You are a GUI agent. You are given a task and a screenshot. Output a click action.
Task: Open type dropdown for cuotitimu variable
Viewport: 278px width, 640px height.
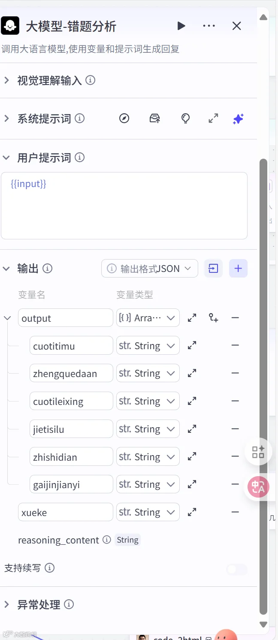pos(148,346)
